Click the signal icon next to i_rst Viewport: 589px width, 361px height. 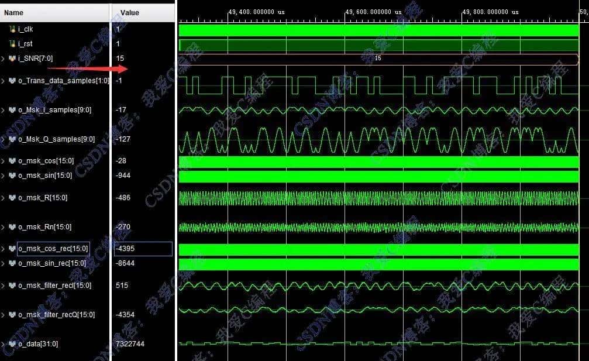[x=13, y=44]
